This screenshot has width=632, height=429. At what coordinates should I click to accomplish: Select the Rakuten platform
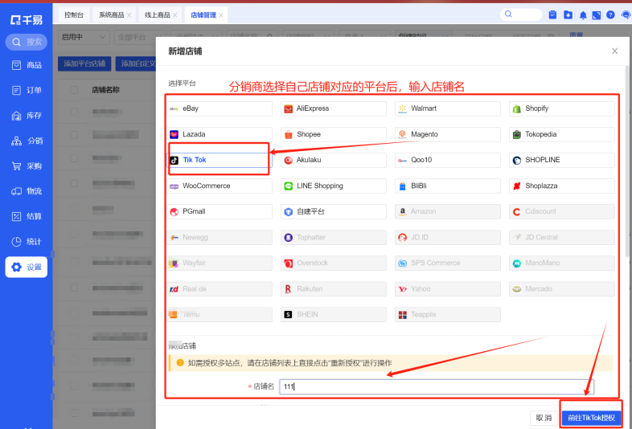334,289
